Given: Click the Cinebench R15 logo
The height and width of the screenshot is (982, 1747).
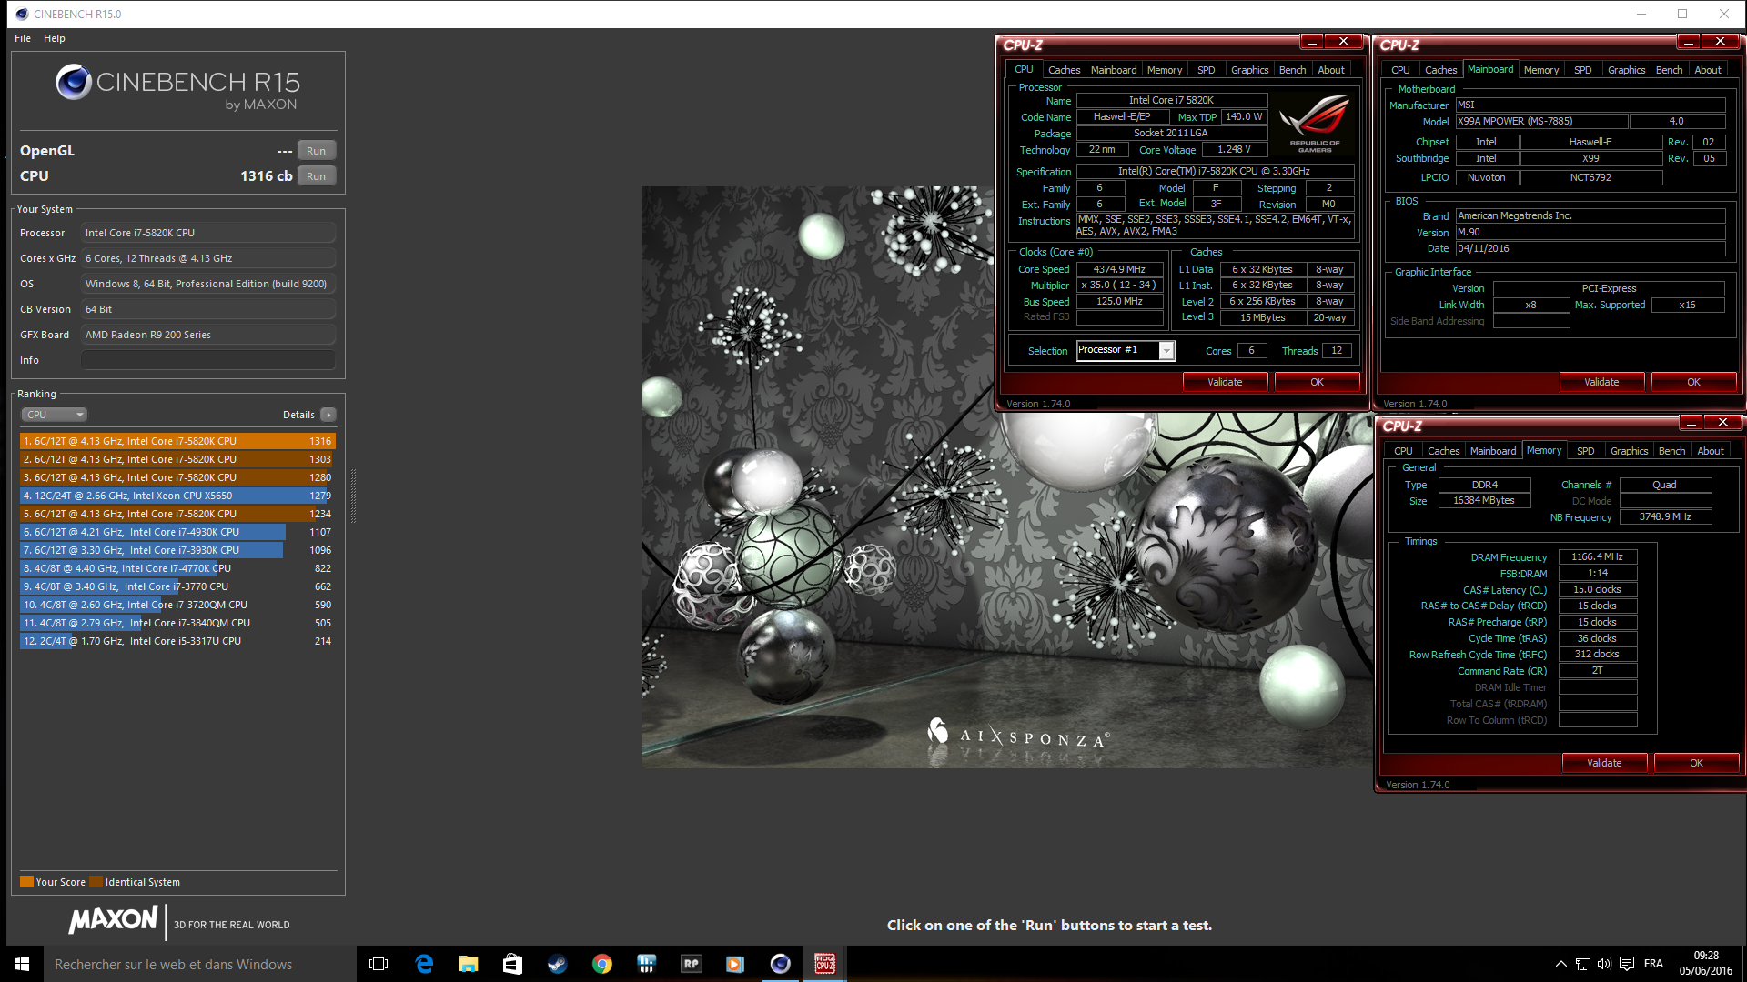Looking at the screenshot, I should point(177,87).
